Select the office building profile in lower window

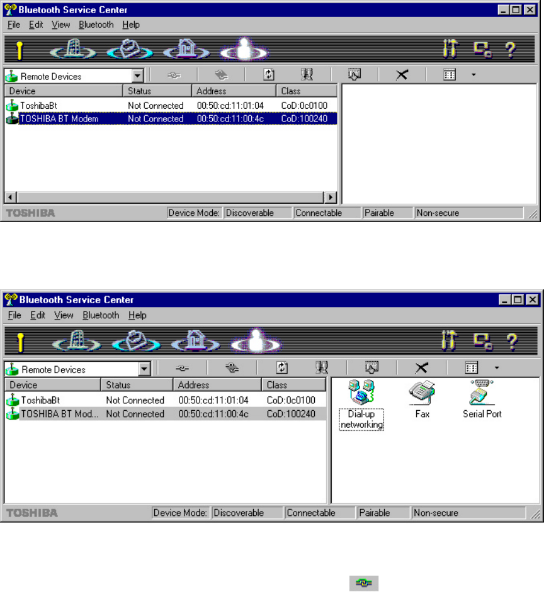click(x=77, y=342)
